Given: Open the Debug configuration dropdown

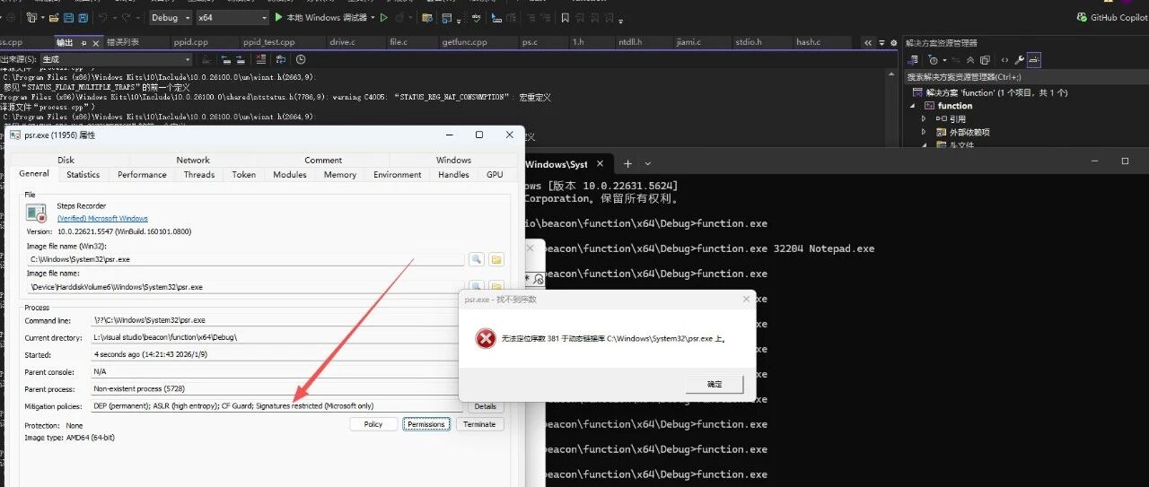Looking at the screenshot, I should 170,17.
